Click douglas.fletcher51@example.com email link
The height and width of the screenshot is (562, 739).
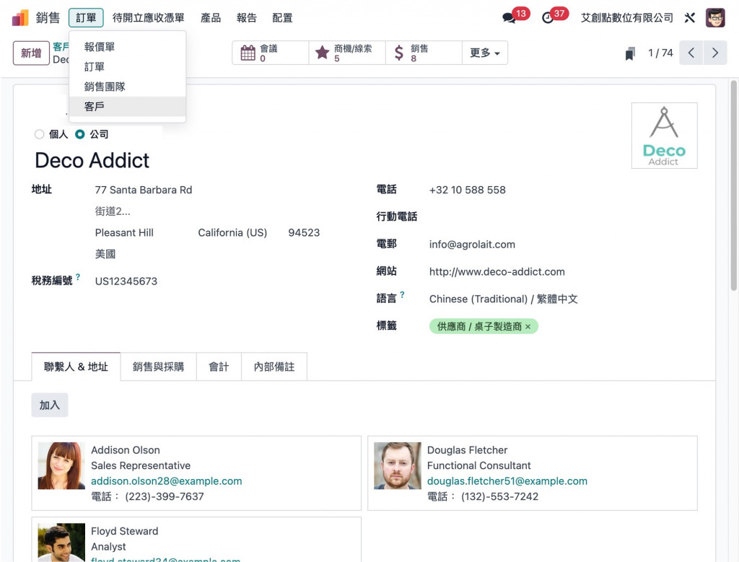click(x=507, y=481)
